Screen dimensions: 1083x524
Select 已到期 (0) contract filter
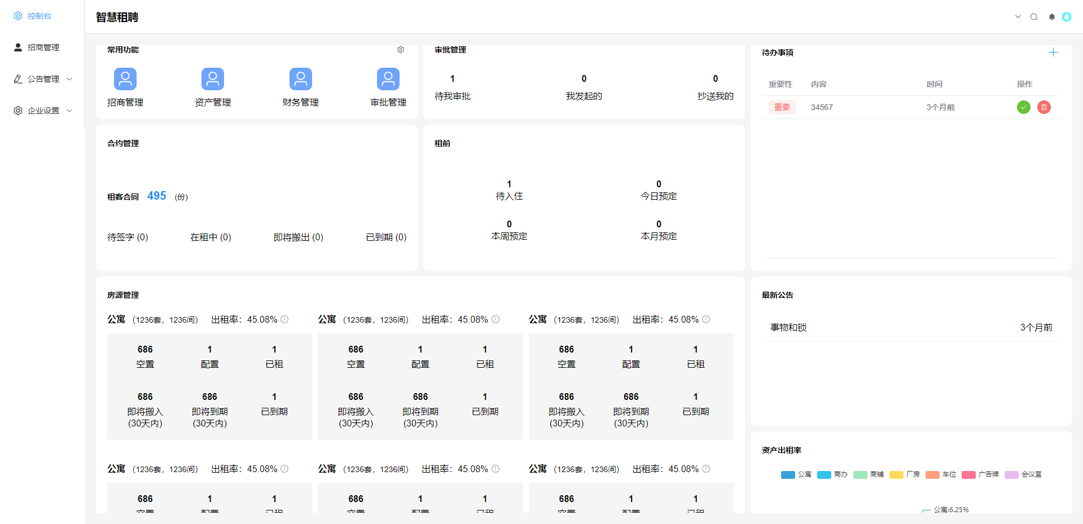(386, 237)
